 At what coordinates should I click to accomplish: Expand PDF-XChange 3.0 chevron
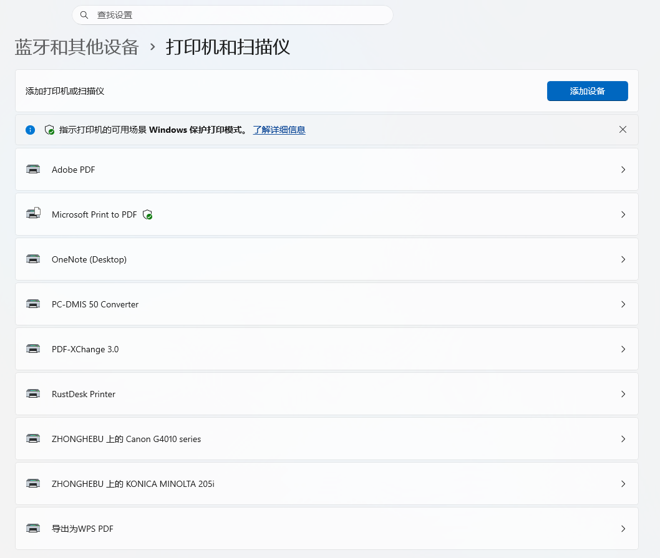coord(623,349)
